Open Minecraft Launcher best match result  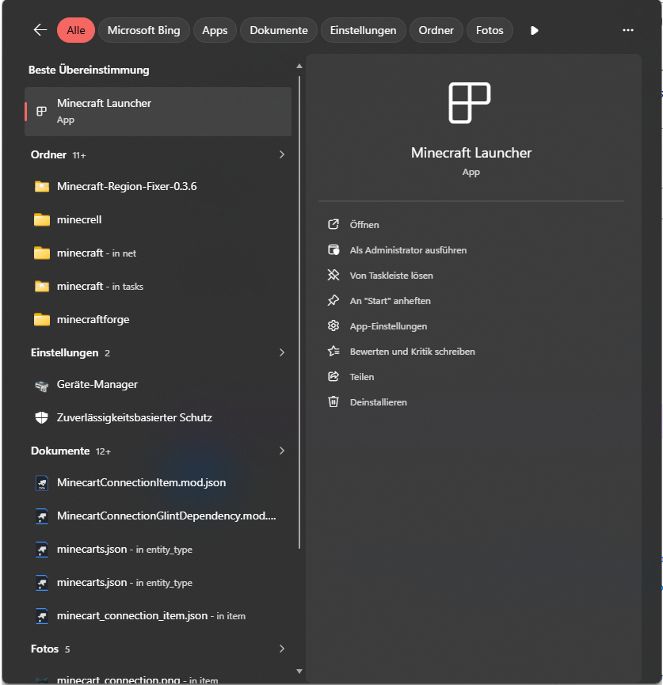coord(158,112)
